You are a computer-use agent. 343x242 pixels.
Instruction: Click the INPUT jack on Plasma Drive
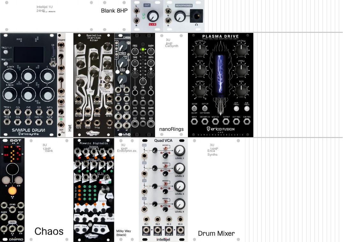pyautogui.click(x=194, y=121)
